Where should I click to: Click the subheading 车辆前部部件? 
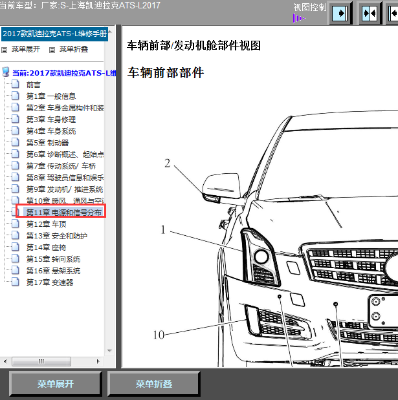pos(166,73)
